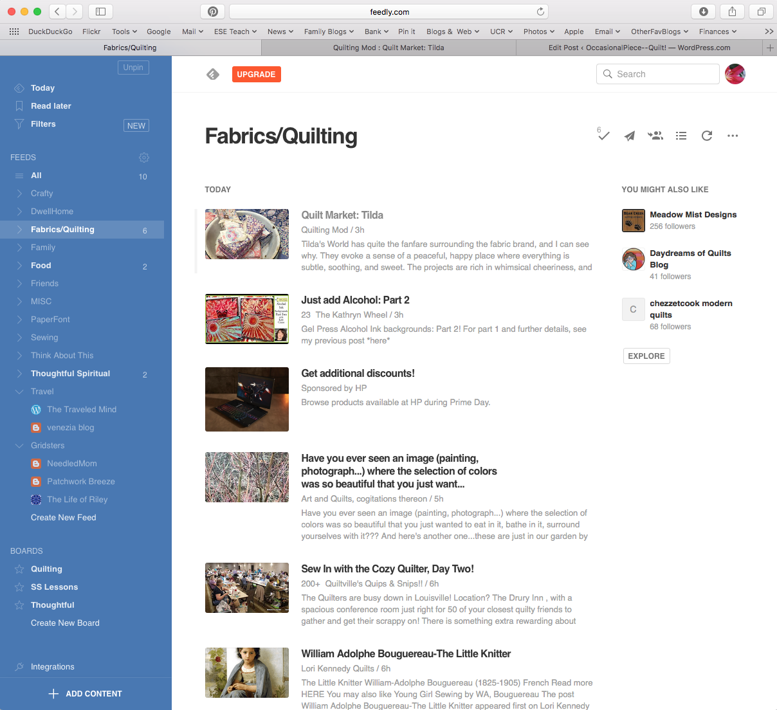Viewport: 777px width, 710px height.
Task: Open Read later bookmark section
Action: tap(51, 105)
